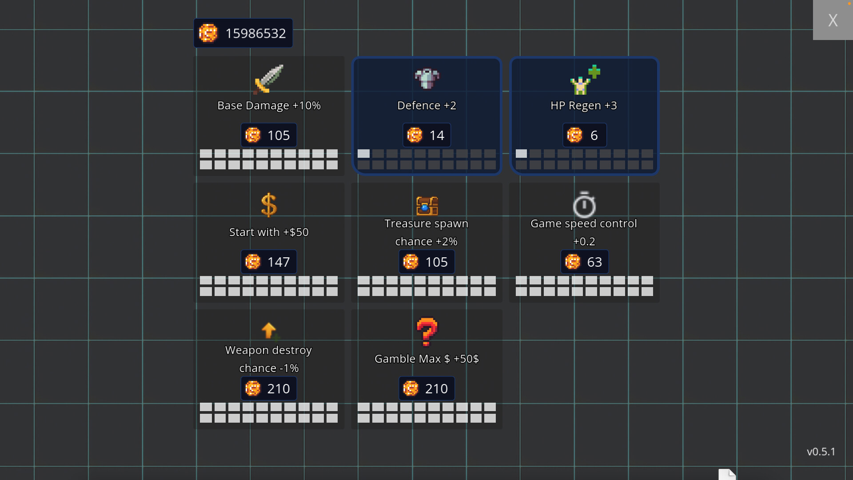Buy Treasure spawn chance upgrade for 105 coins
The image size is (853, 480).
click(426, 262)
